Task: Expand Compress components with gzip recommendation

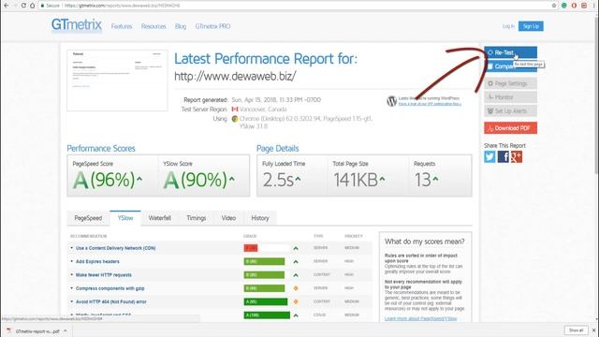Action: [110, 288]
